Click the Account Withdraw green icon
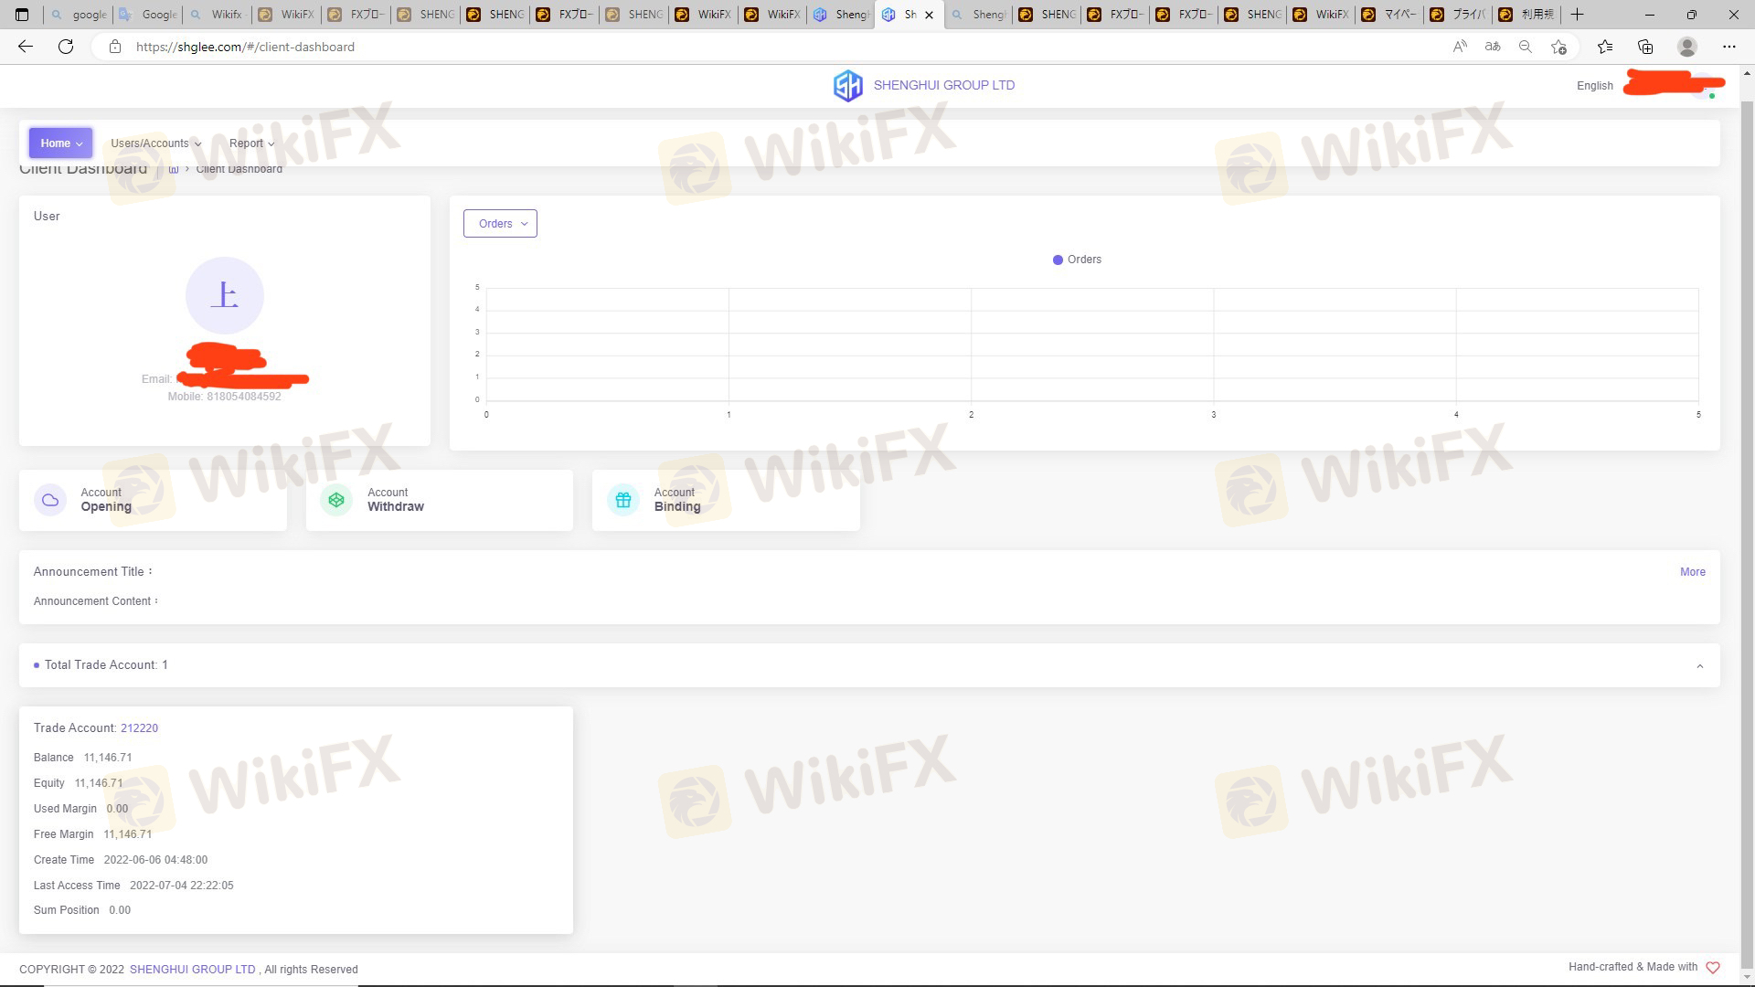This screenshot has height=987, width=1755. tap(336, 500)
